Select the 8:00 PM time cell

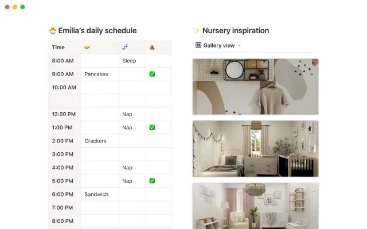coord(65,221)
